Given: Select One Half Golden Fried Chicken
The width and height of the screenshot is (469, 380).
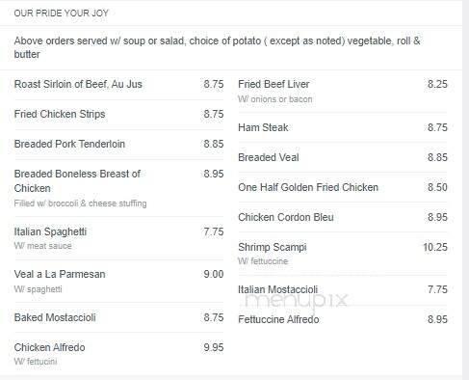Looking at the screenshot, I should click(308, 187).
